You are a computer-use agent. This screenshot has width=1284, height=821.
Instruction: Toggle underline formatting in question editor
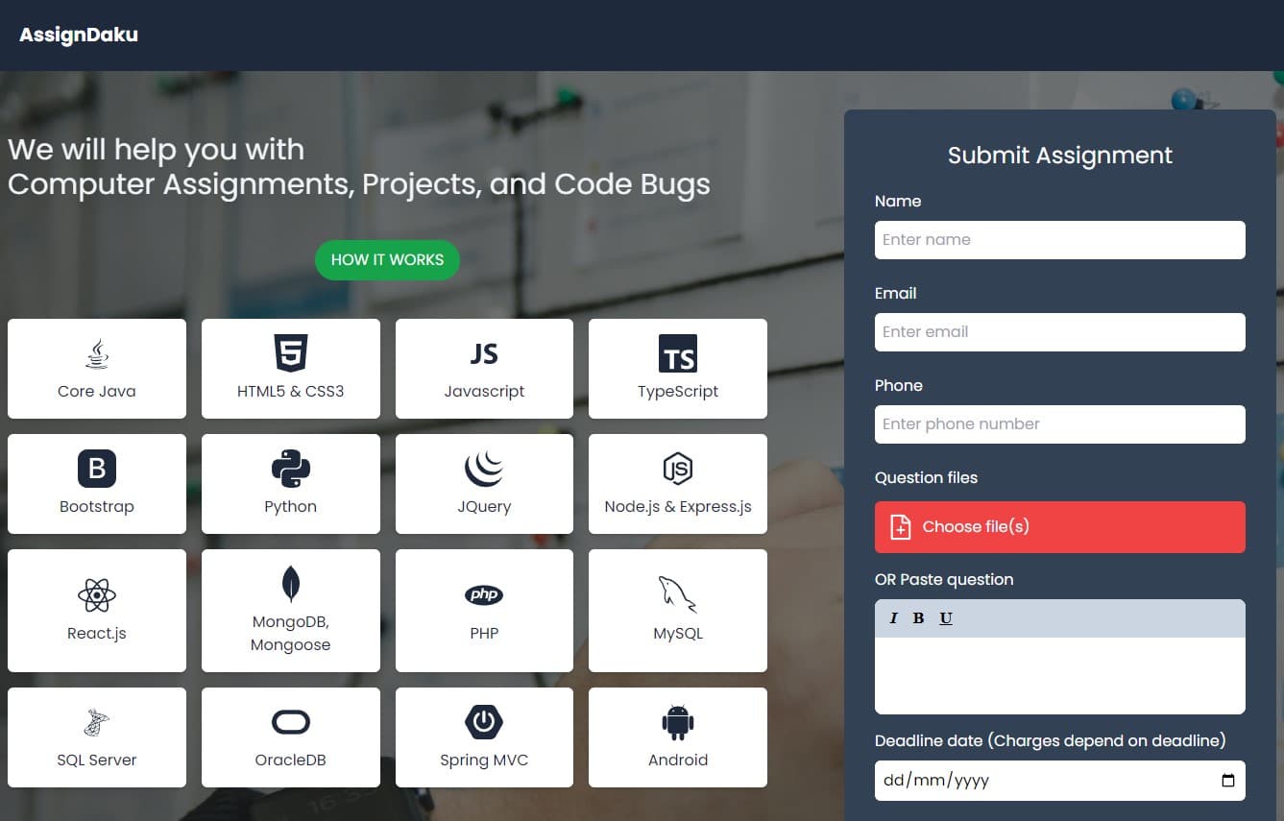[x=946, y=618]
